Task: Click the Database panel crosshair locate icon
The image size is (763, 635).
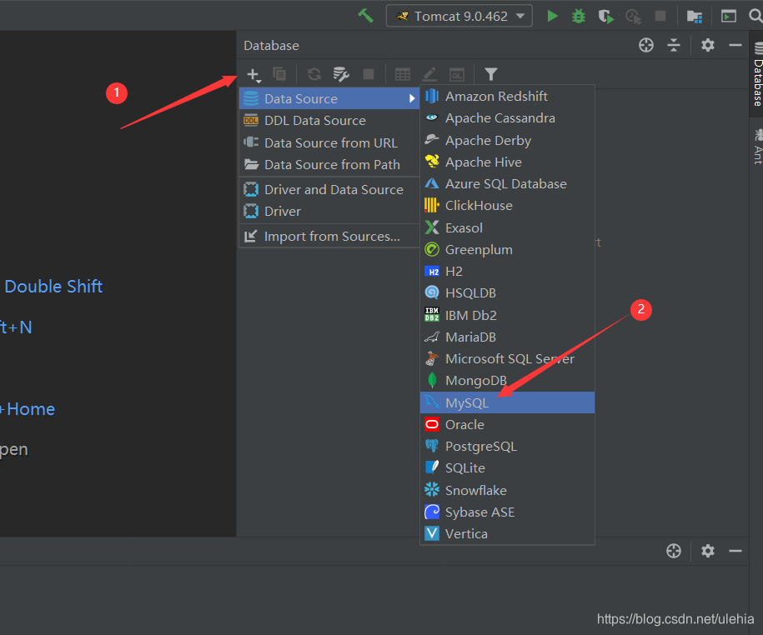Action: (x=646, y=45)
